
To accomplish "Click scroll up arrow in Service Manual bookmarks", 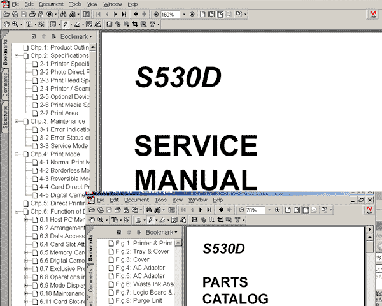I will (x=93, y=47).
